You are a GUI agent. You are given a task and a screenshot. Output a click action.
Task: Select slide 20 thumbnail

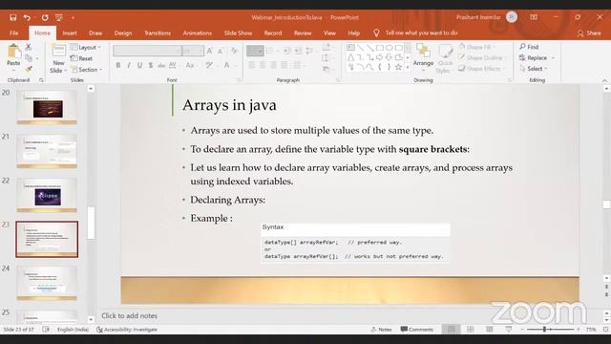[47, 107]
